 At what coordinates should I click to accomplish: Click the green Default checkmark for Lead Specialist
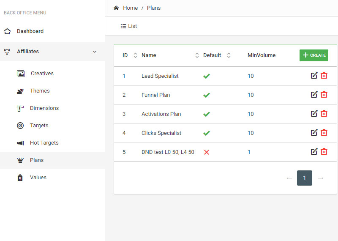(x=207, y=76)
